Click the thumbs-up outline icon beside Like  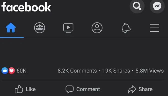click(x=19, y=89)
